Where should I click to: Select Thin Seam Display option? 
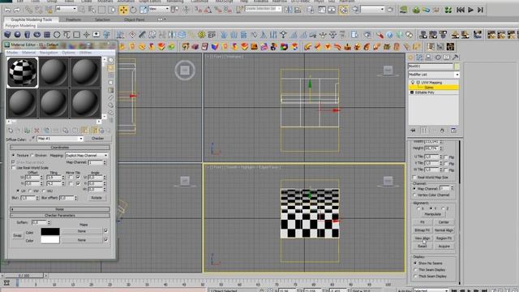point(415,270)
